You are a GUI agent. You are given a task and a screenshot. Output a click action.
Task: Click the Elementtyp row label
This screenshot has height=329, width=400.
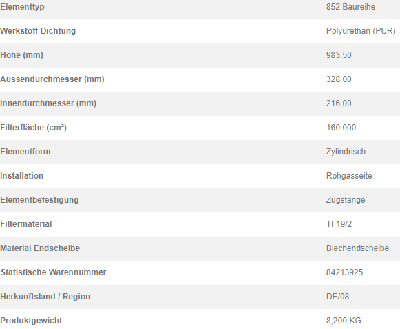[x=22, y=7]
